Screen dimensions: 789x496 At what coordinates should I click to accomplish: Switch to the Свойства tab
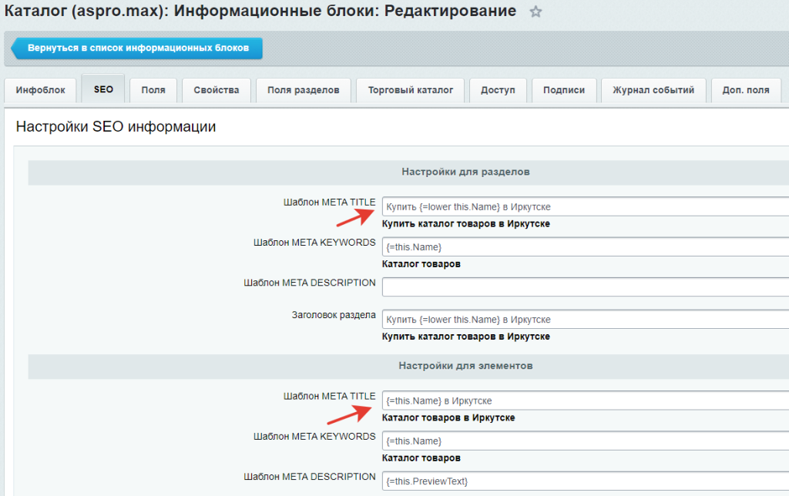(217, 90)
